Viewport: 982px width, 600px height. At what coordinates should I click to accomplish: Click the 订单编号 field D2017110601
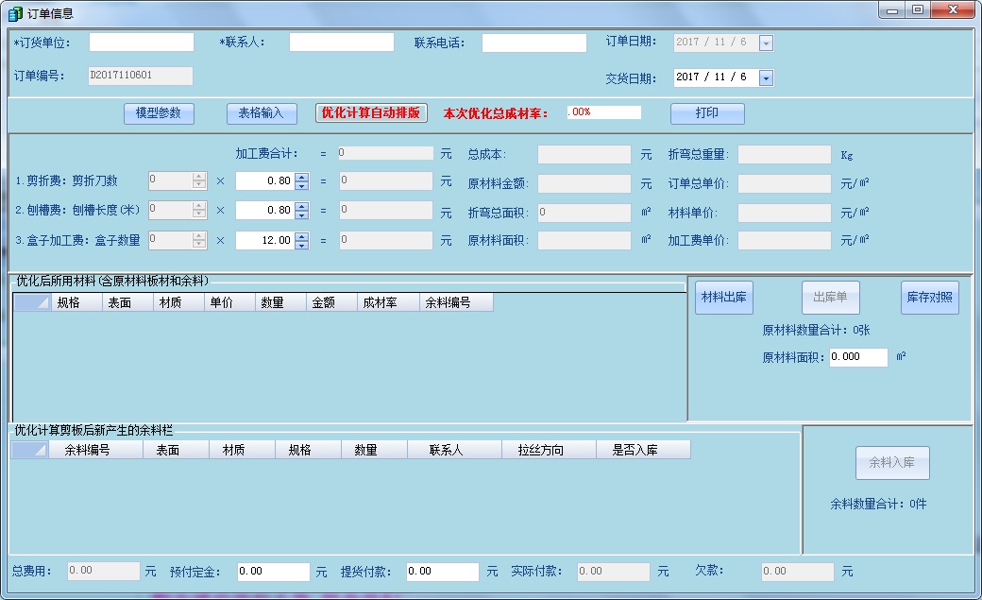coord(141,76)
